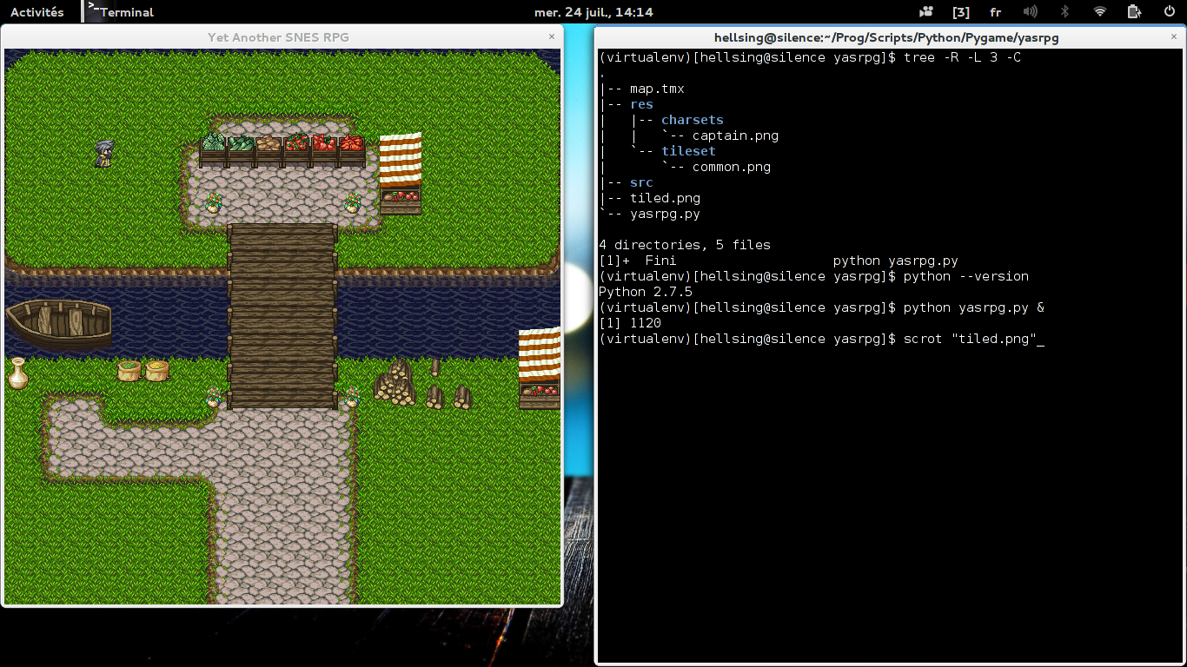Viewport: 1187px width, 667px height.
Task: Open the Activités overview
Action: coord(35,11)
